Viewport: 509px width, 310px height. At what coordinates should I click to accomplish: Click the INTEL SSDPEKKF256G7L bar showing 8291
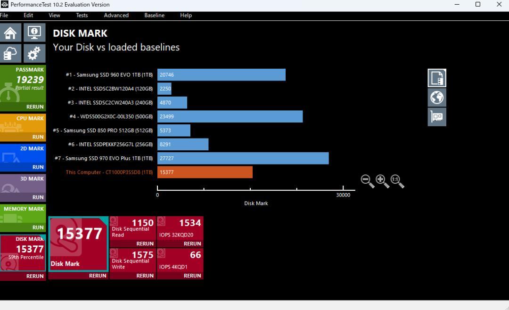(x=183, y=145)
